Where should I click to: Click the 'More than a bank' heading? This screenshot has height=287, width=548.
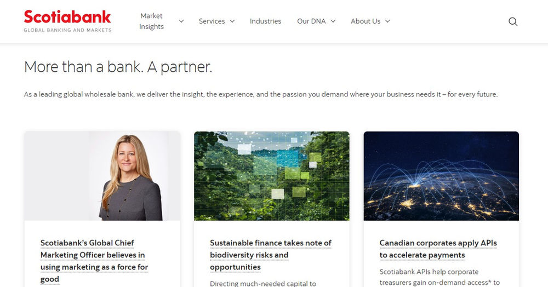[x=118, y=67]
